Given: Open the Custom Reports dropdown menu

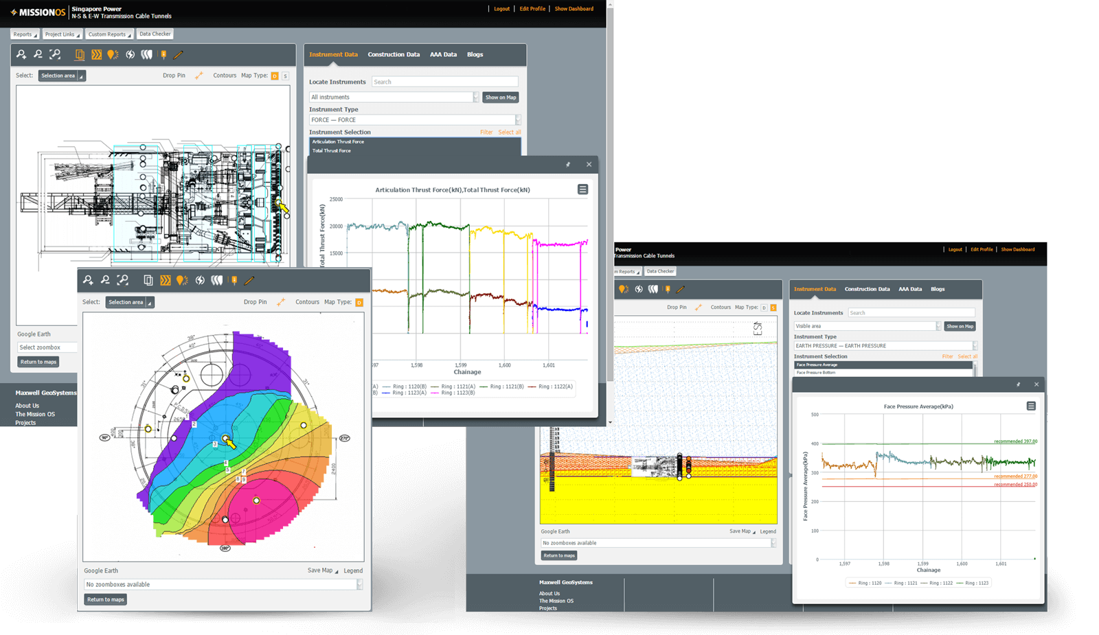Looking at the screenshot, I should [109, 34].
